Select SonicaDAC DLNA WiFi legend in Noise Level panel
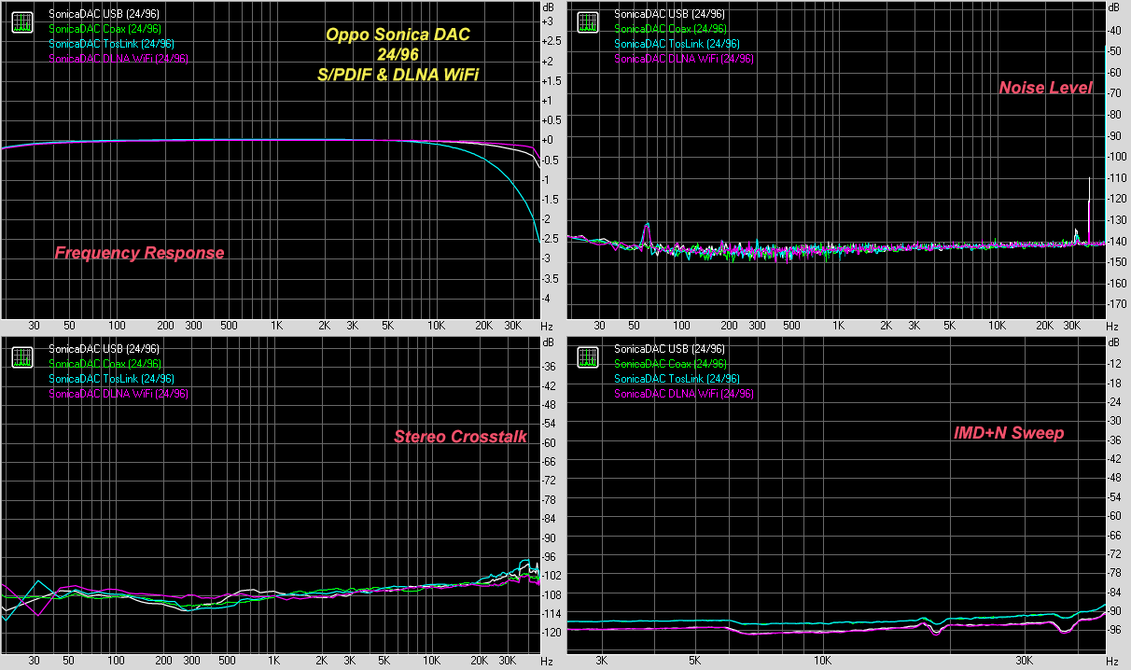The image size is (1131, 670). click(684, 59)
